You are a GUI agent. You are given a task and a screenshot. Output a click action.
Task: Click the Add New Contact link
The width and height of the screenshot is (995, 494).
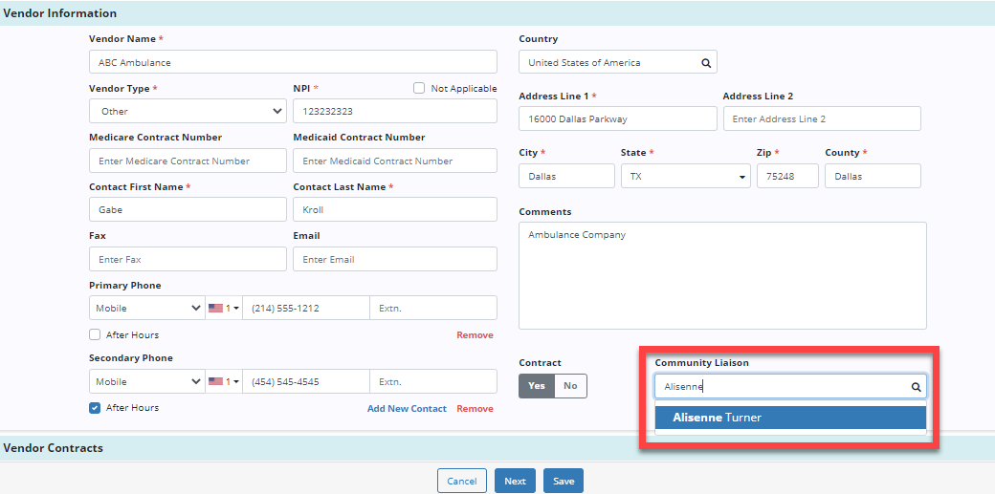point(407,409)
